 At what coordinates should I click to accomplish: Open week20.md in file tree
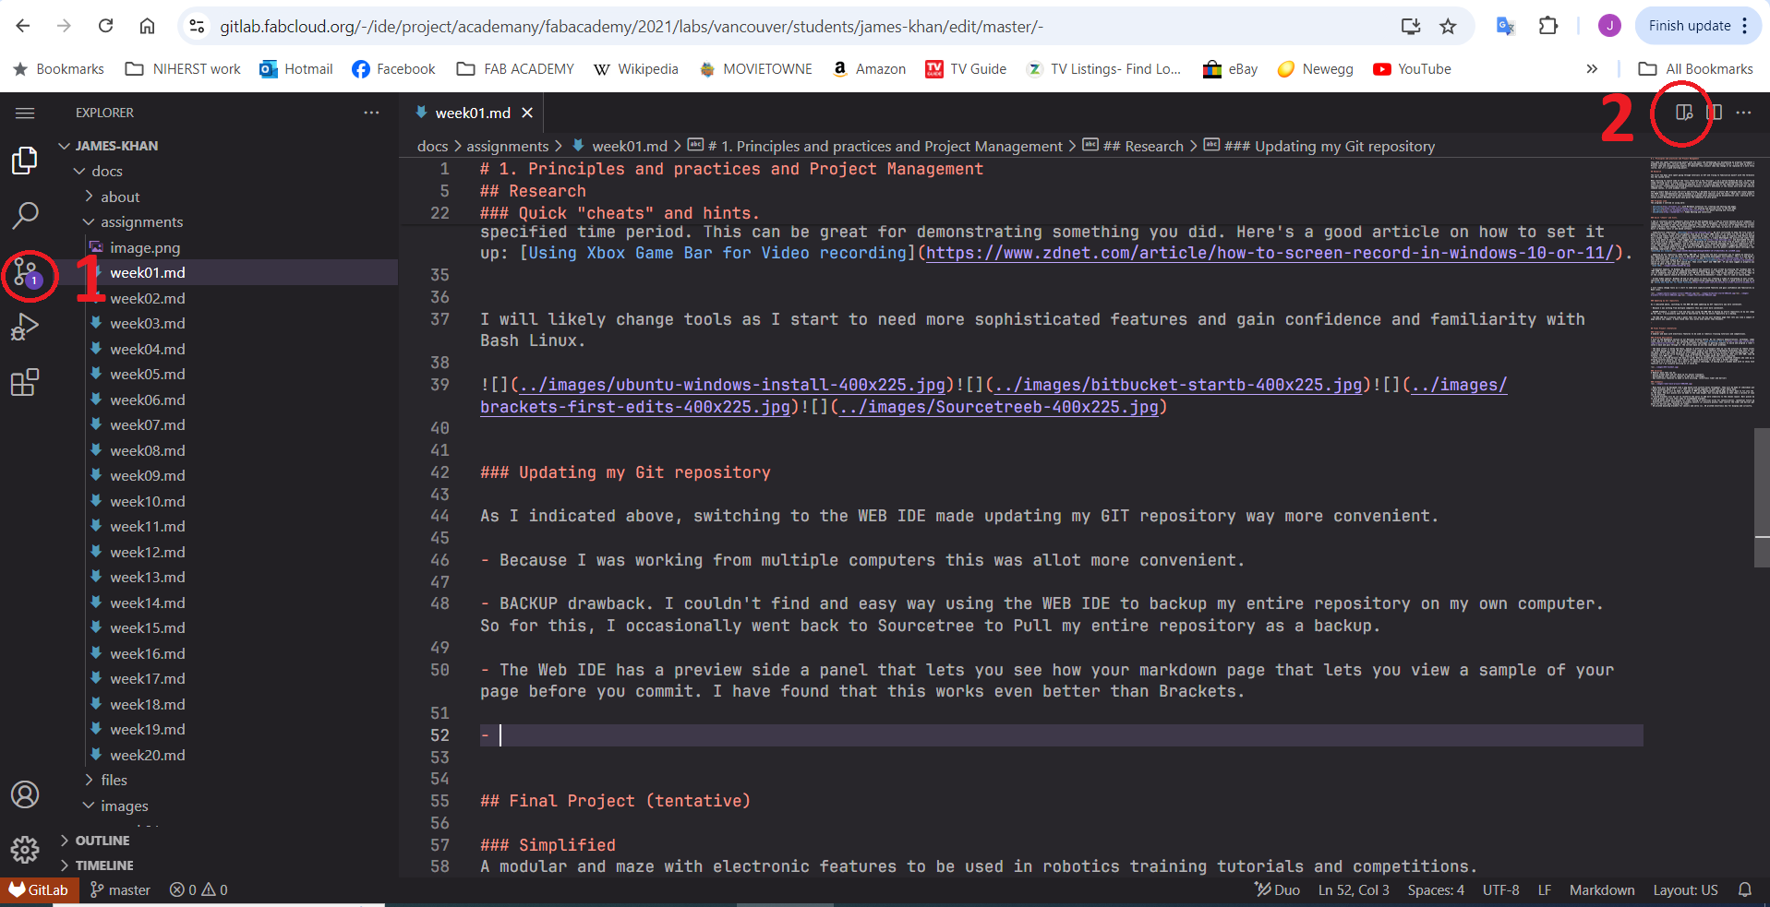tap(148, 756)
